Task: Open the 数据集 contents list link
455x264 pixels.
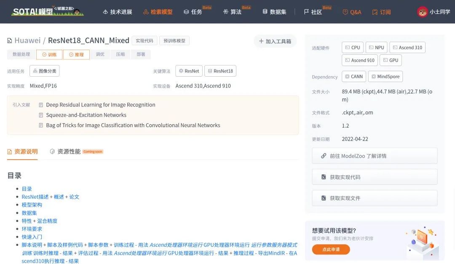Action: (29, 213)
